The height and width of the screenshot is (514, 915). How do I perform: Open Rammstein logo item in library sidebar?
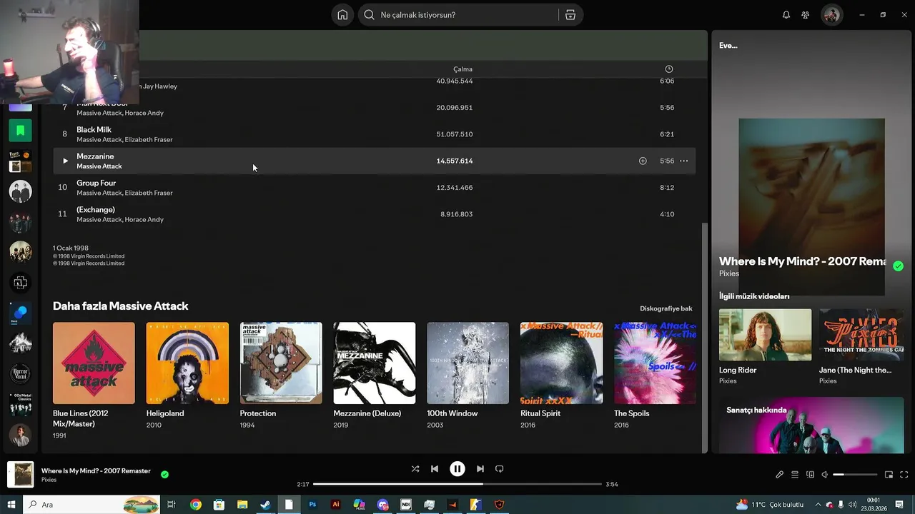20,283
